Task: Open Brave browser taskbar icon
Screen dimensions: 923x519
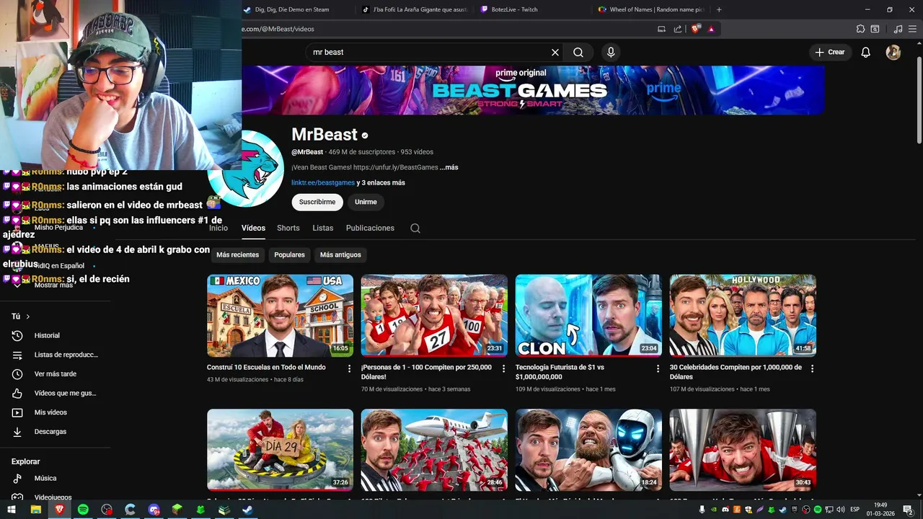Action: coord(59,510)
